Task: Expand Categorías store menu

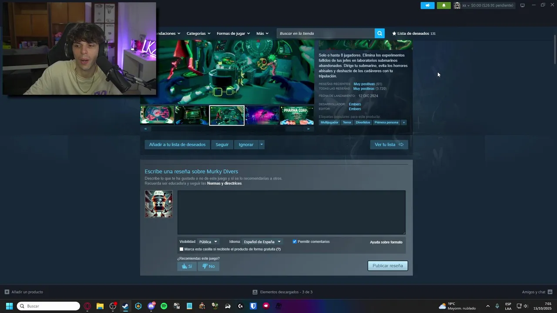Action: coord(198,33)
